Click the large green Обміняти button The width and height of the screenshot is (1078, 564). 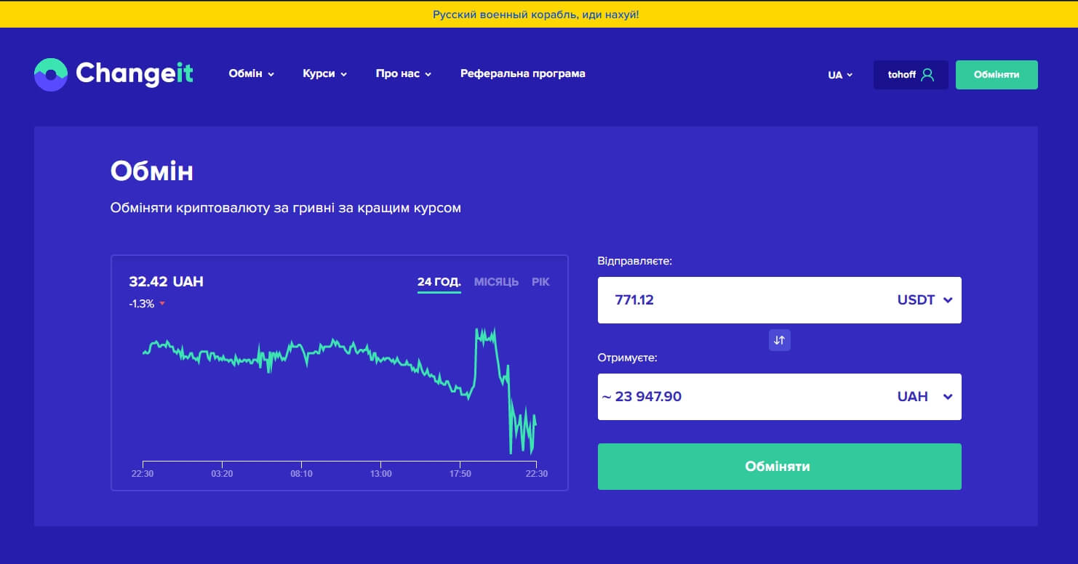pyautogui.click(x=780, y=467)
